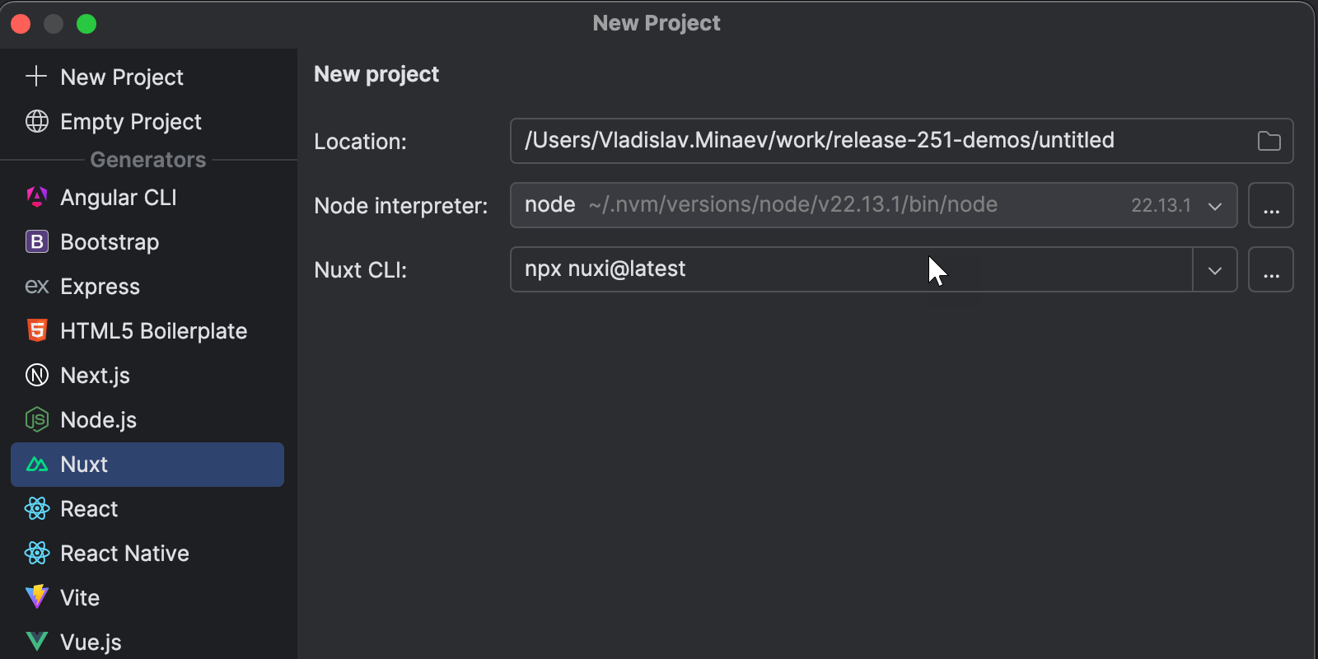Click the Vue.js logo icon
The image size is (1318, 659).
(x=37, y=642)
